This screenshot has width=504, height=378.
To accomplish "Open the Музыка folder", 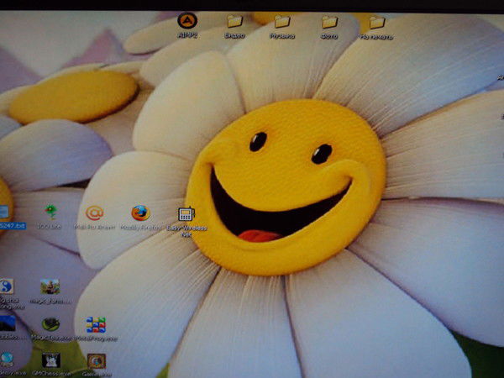I will (x=282, y=21).
